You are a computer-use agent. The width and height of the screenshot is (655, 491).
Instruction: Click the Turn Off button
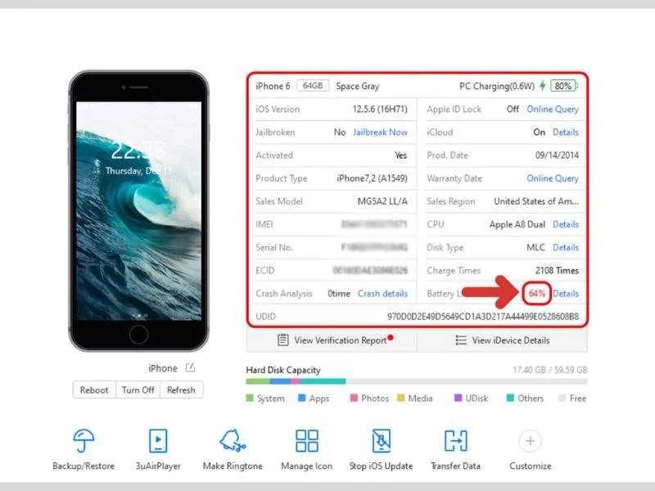[138, 390]
